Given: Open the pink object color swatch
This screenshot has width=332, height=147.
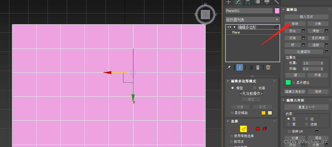Looking at the screenshot, I should [277, 11].
